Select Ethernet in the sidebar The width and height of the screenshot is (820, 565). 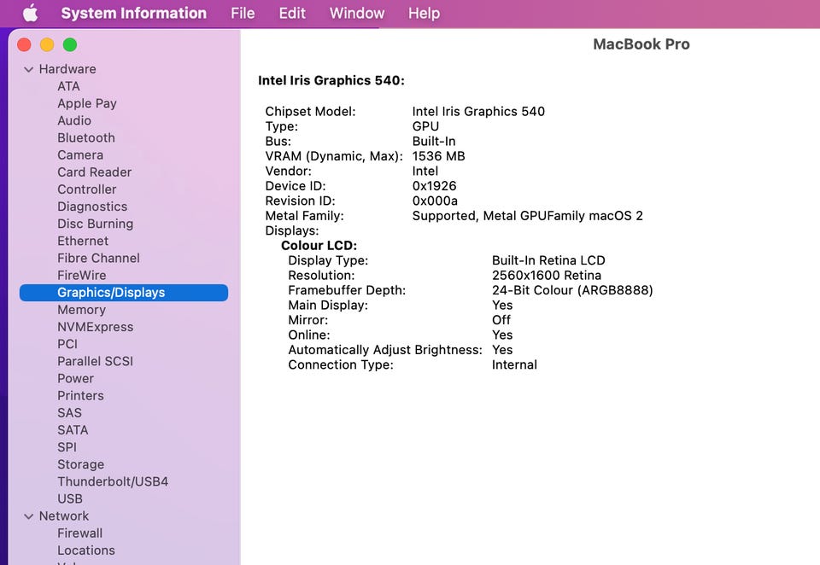(x=83, y=241)
